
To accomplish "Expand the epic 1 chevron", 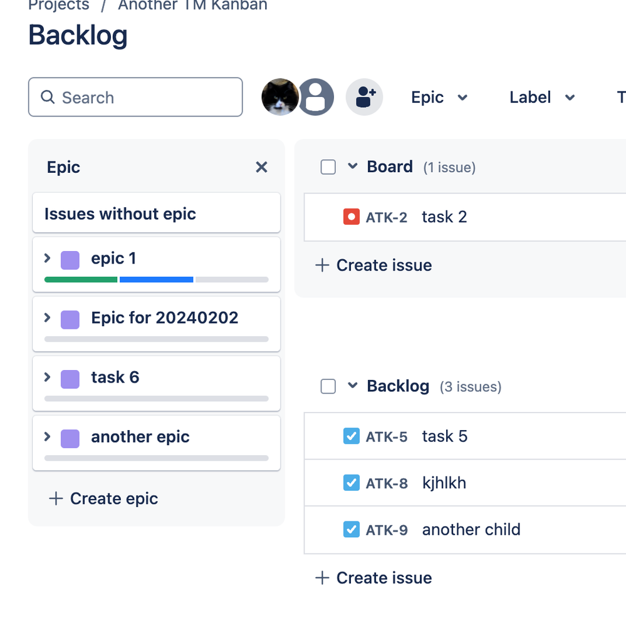I will click(x=47, y=258).
